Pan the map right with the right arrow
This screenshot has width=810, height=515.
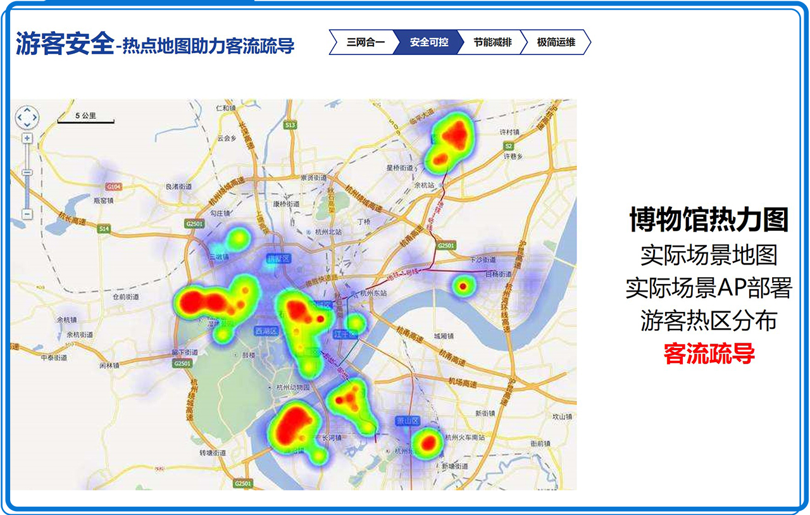click(35, 118)
